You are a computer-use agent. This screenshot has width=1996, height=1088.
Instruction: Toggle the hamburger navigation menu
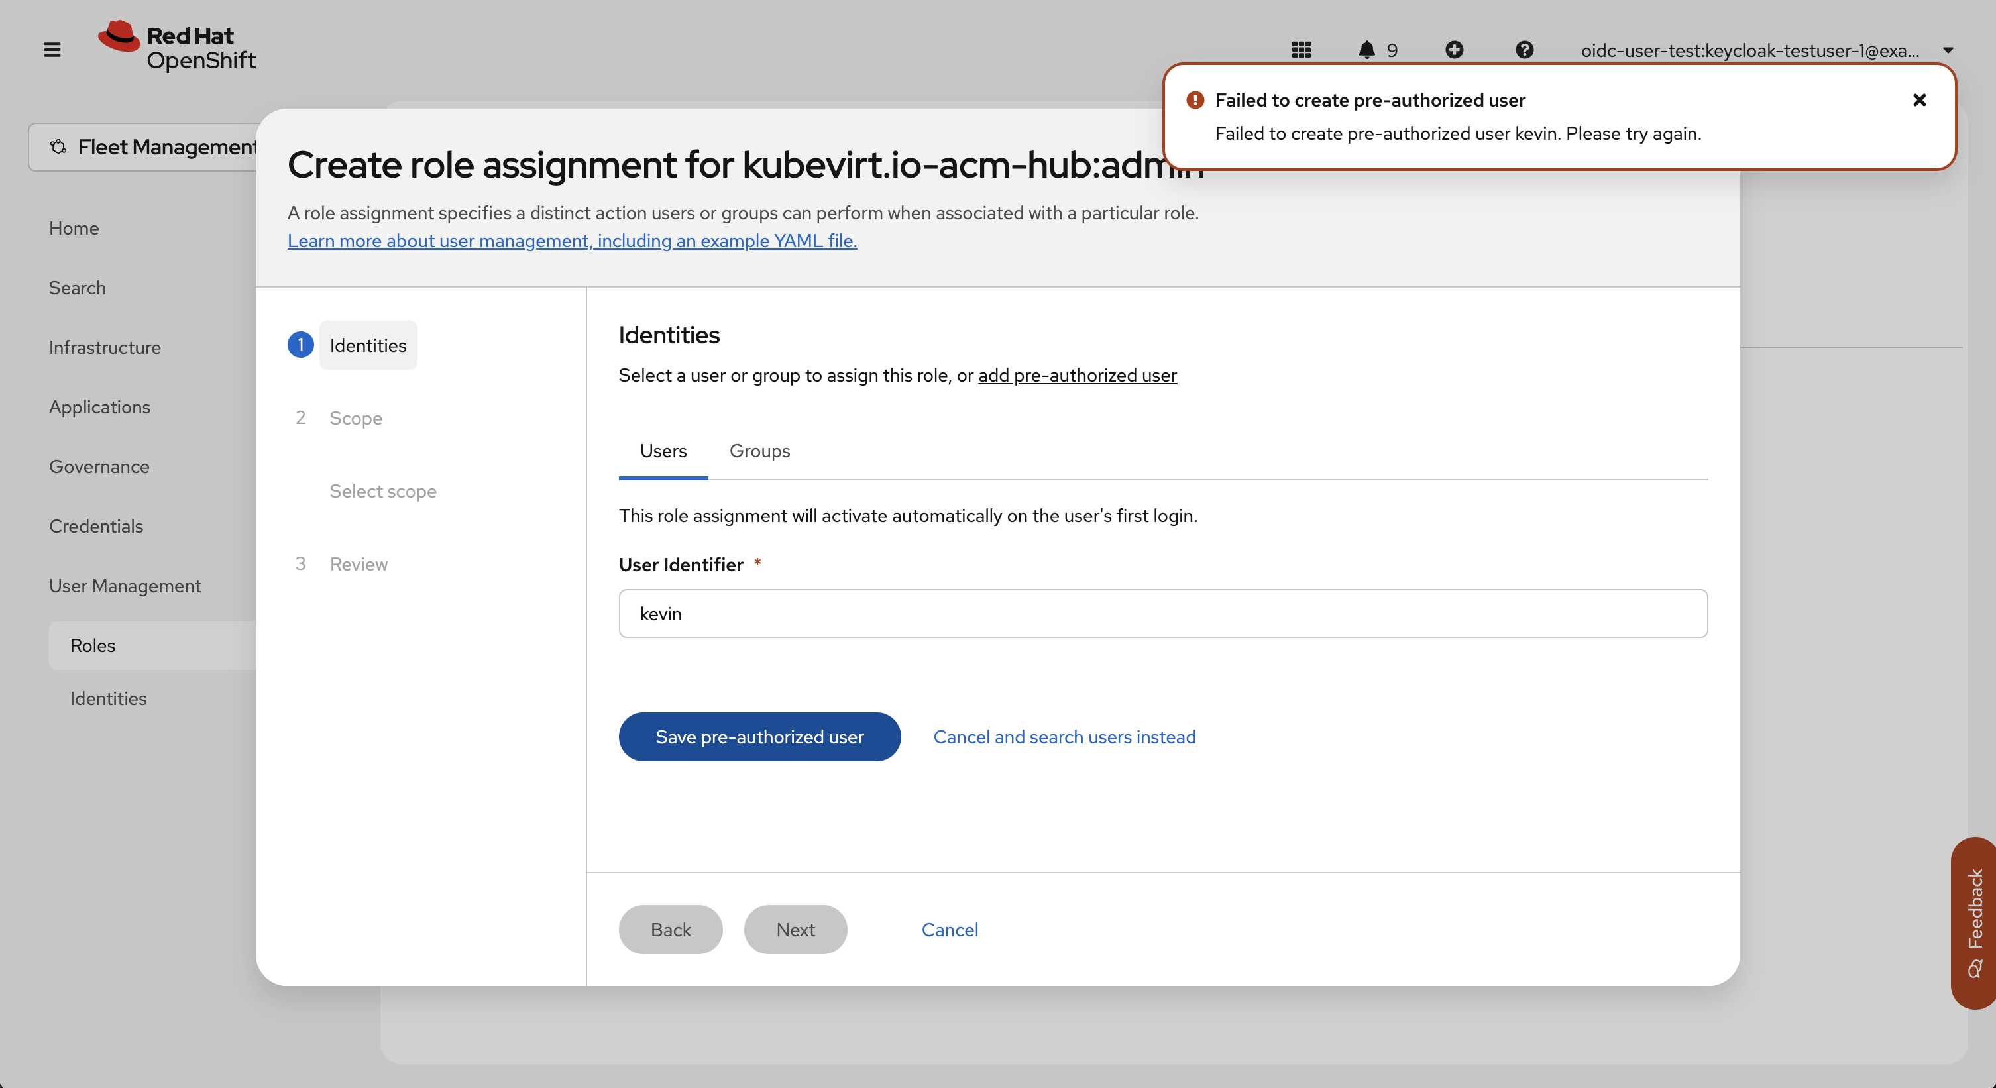click(52, 50)
